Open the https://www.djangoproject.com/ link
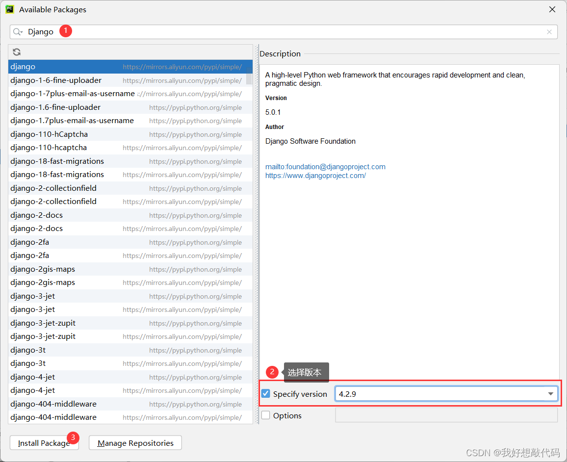This screenshot has height=462, width=567. 315,176
